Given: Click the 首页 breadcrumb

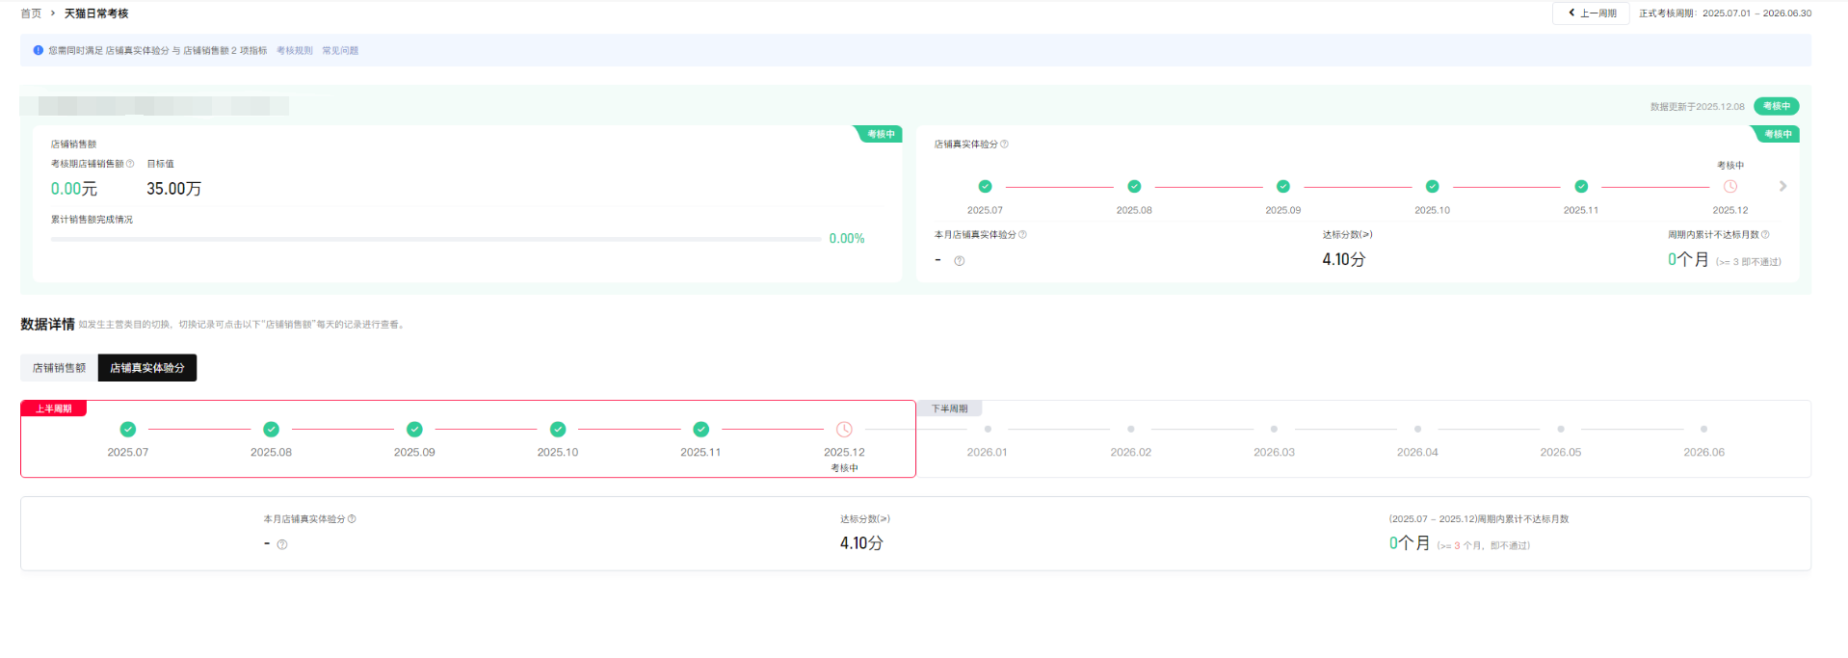Looking at the screenshot, I should [x=31, y=13].
